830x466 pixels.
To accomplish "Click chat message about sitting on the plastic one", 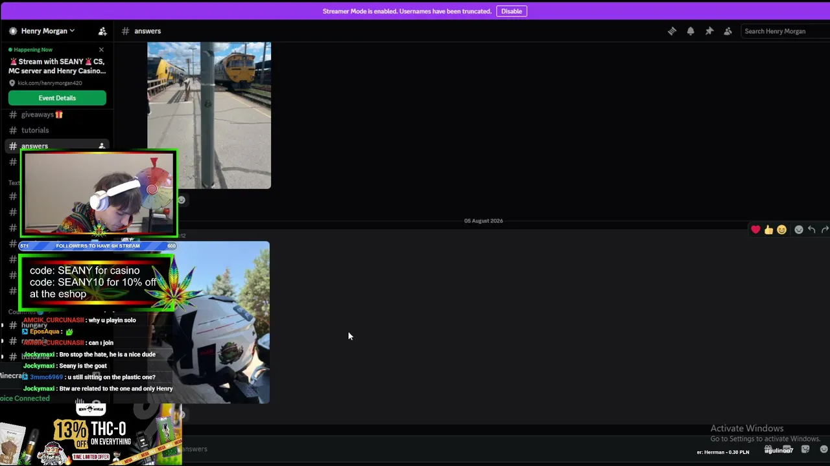I will click(112, 377).
